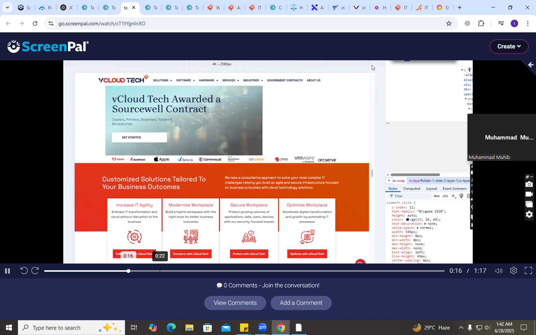Switch to the 'W' browser tab

pyautogui.click(x=214, y=7)
